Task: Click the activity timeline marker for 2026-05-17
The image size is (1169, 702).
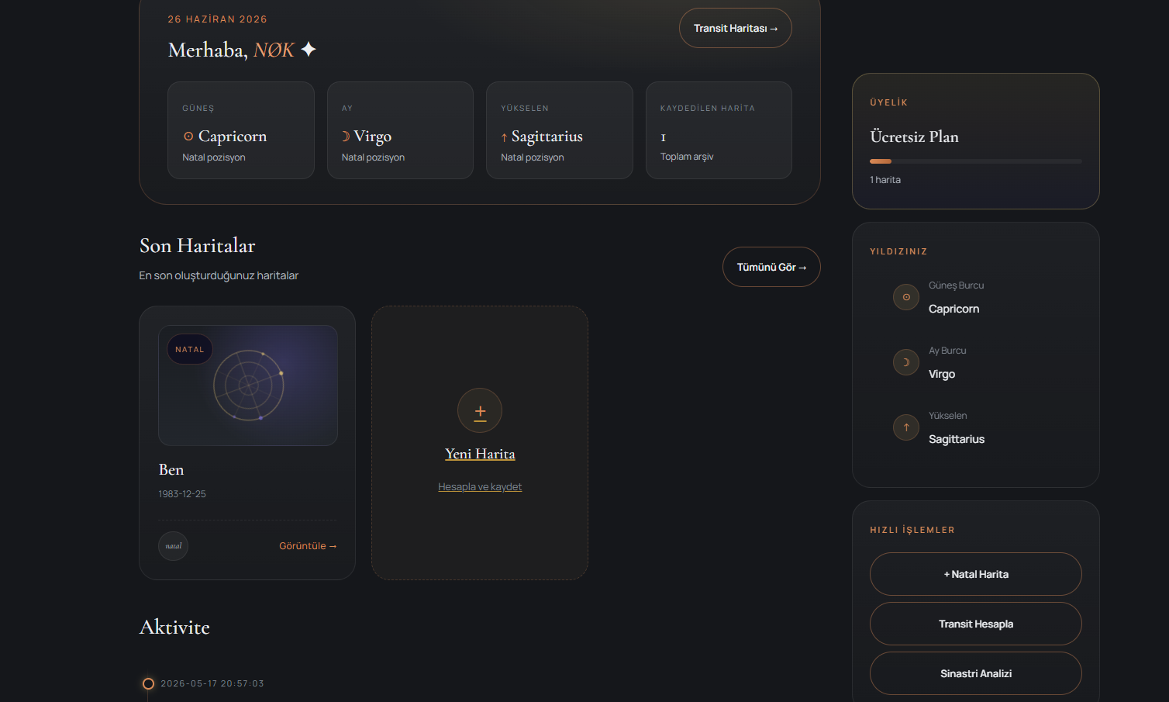Action: (148, 683)
